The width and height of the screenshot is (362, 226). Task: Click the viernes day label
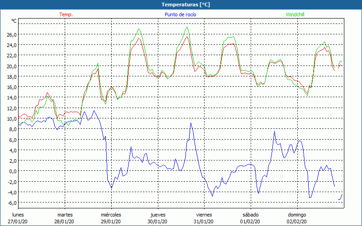point(204,215)
